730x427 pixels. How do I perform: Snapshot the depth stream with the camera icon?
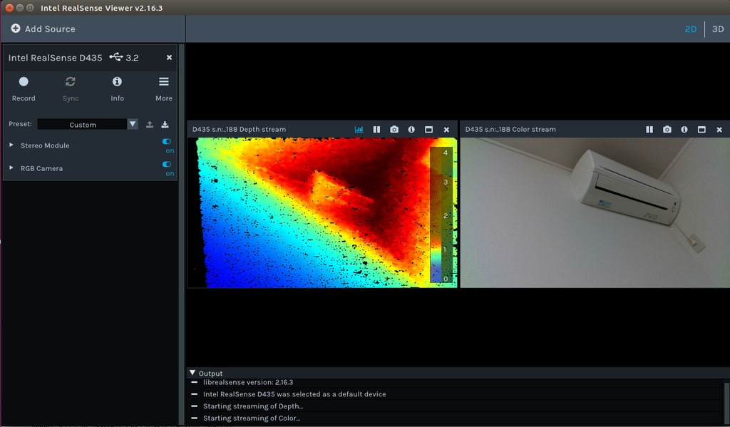click(394, 130)
